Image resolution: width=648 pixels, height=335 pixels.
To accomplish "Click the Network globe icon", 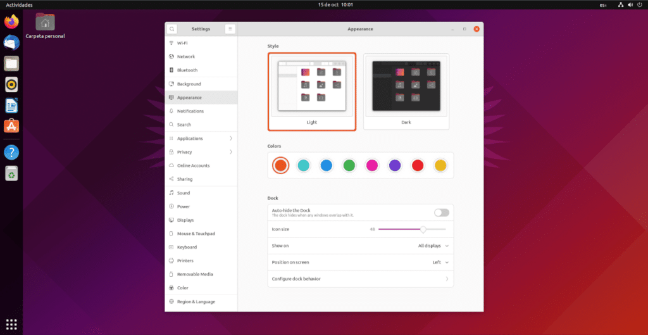I will click(x=171, y=56).
